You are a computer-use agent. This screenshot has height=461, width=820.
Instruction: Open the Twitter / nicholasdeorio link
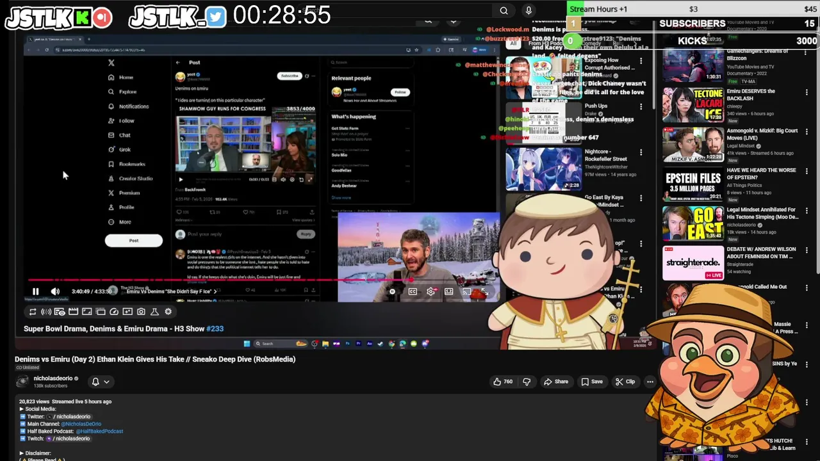click(x=69, y=417)
